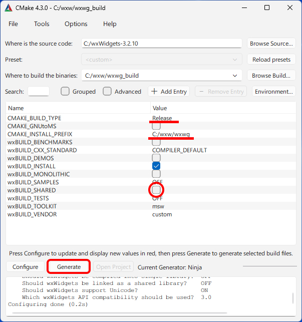Click the 'Configuring done (0.2s)' log line
The height and width of the screenshot is (322, 302).
coord(48,304)
